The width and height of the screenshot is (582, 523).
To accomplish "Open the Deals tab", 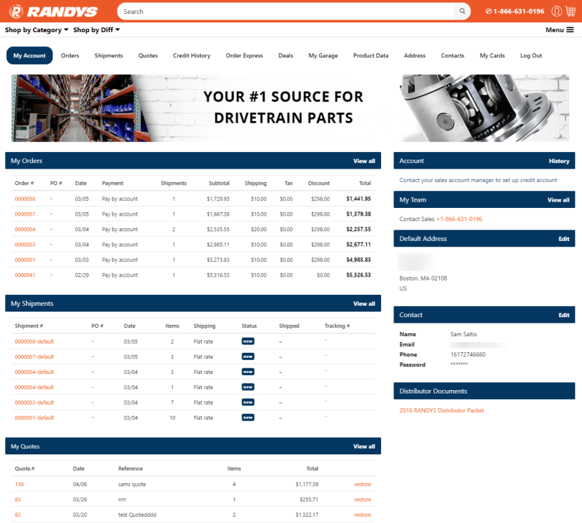I will coord(286,55).
